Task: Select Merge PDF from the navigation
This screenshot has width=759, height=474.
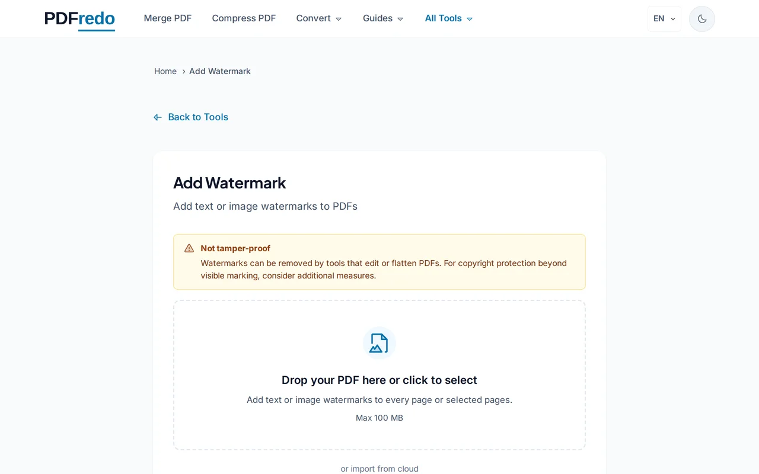Action: pos(168,18)
